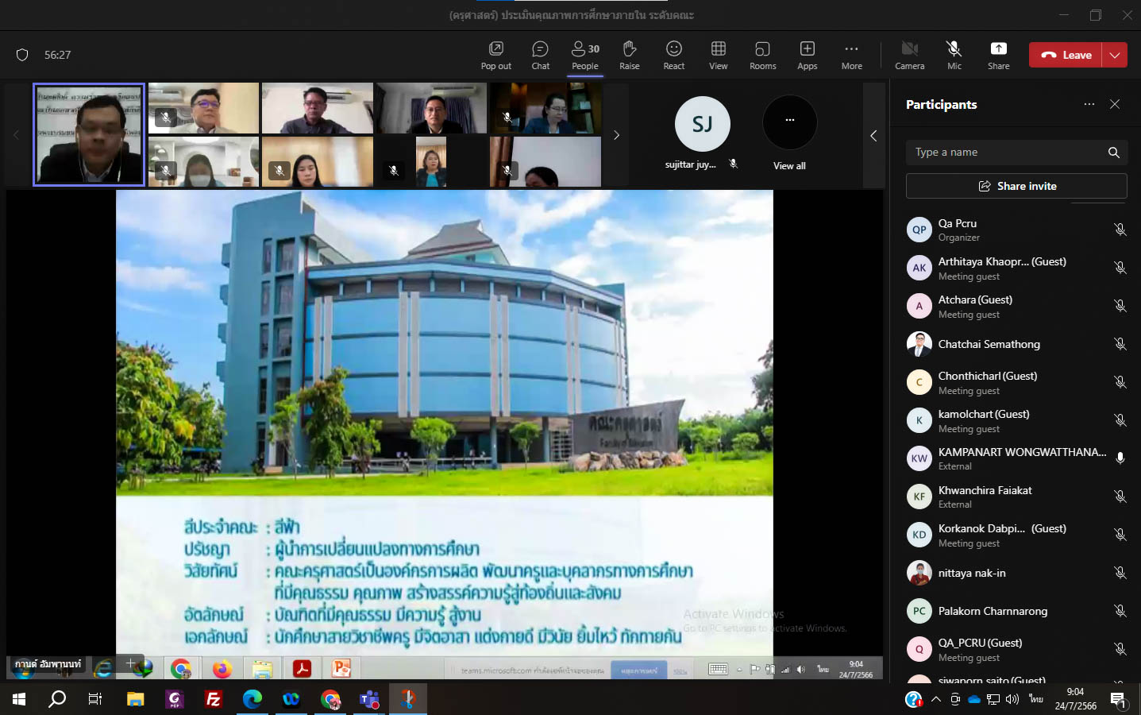The width and height of the screenshot is (1141, 715).
Task: Open Microsoft Edge from the taskbar
Action: (x=252, y=699)
